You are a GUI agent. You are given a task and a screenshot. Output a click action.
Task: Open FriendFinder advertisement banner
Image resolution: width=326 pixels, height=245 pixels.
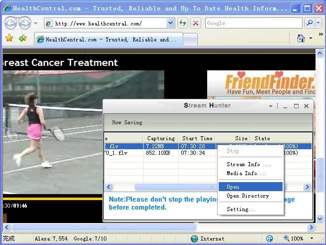[x=261, y=84]
